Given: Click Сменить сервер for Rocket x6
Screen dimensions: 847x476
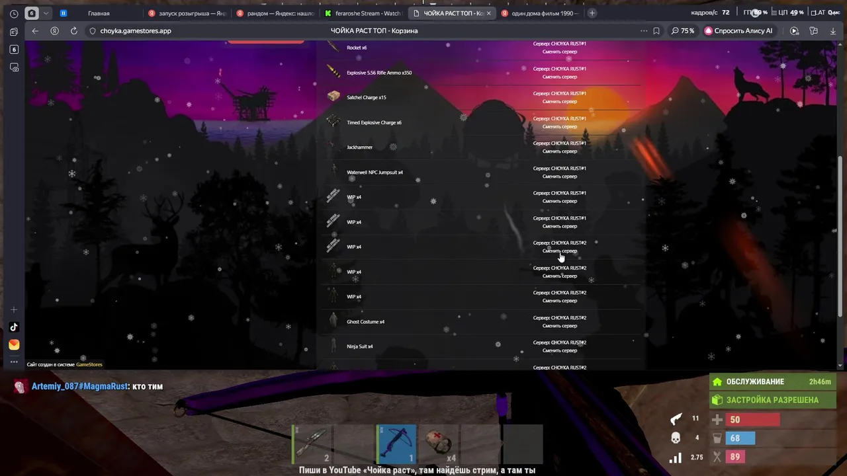Looking at the screenshot, I should pyautogui.click(x=560, y=52).
